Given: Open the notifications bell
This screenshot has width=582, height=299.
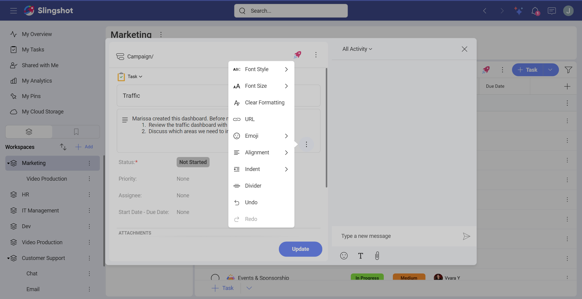Looking at the screenshot, I should (535, 11).
